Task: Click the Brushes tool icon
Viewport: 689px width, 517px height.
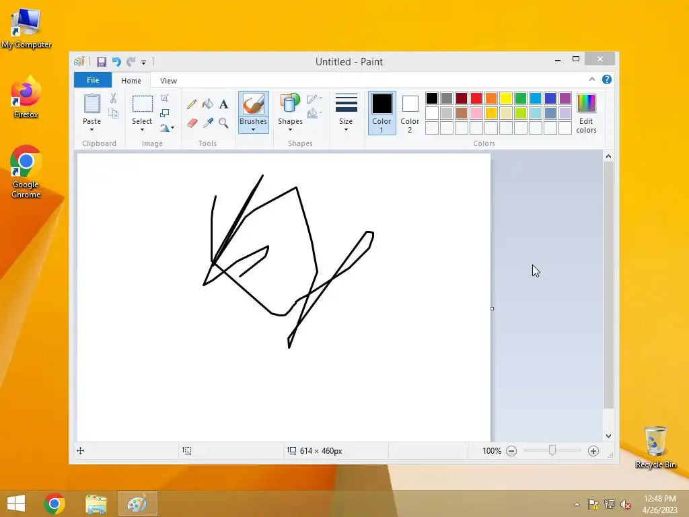Action: coord(254,104)
